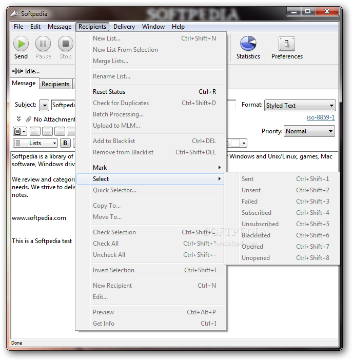Choose New List... menu entry
This screenshot has height=361, width=353.
(x=151, y=38)
